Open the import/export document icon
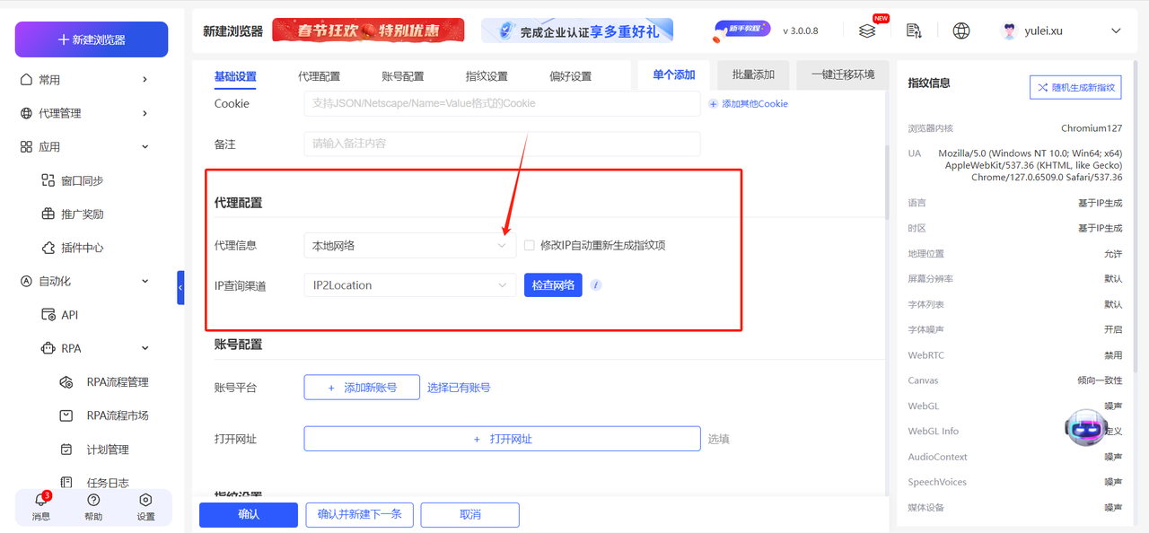 click(914, 30)
